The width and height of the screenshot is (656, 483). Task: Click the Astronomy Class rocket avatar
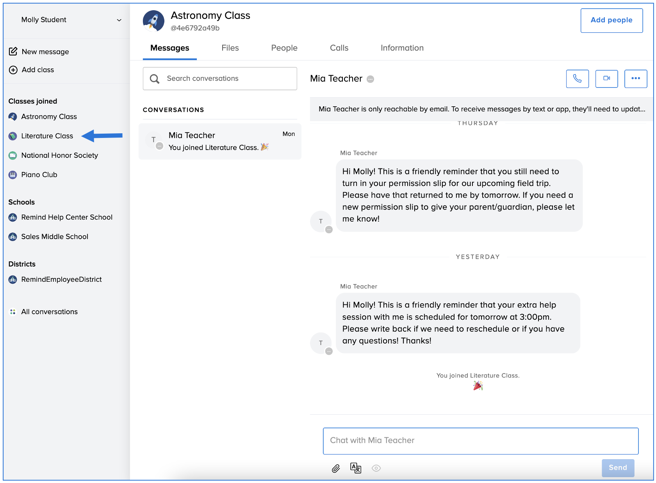(x=153, y=21)
